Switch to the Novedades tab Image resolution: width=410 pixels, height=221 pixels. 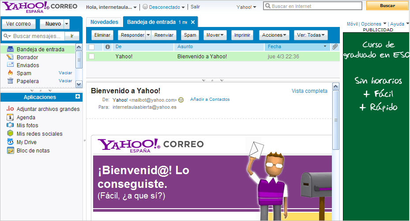click(x=104, y=22)
